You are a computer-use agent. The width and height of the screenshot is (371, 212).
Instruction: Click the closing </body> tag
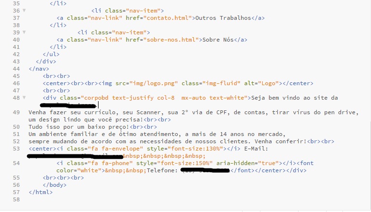point(55,185)
